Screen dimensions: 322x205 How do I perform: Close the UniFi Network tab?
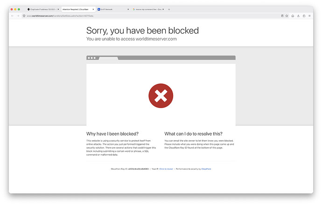[128, 9]
